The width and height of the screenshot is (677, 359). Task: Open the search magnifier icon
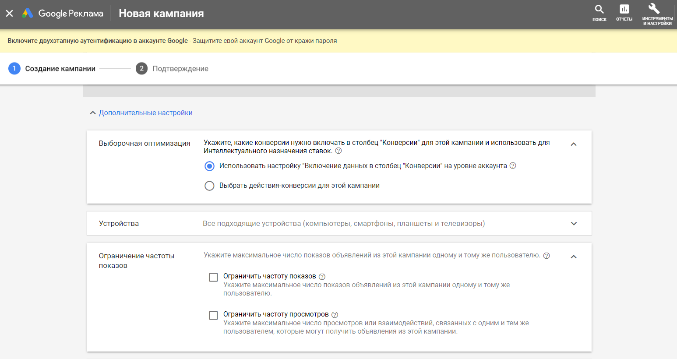coord(599,10)
